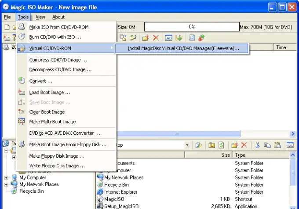Sort file list by Type column

point(261,155)
